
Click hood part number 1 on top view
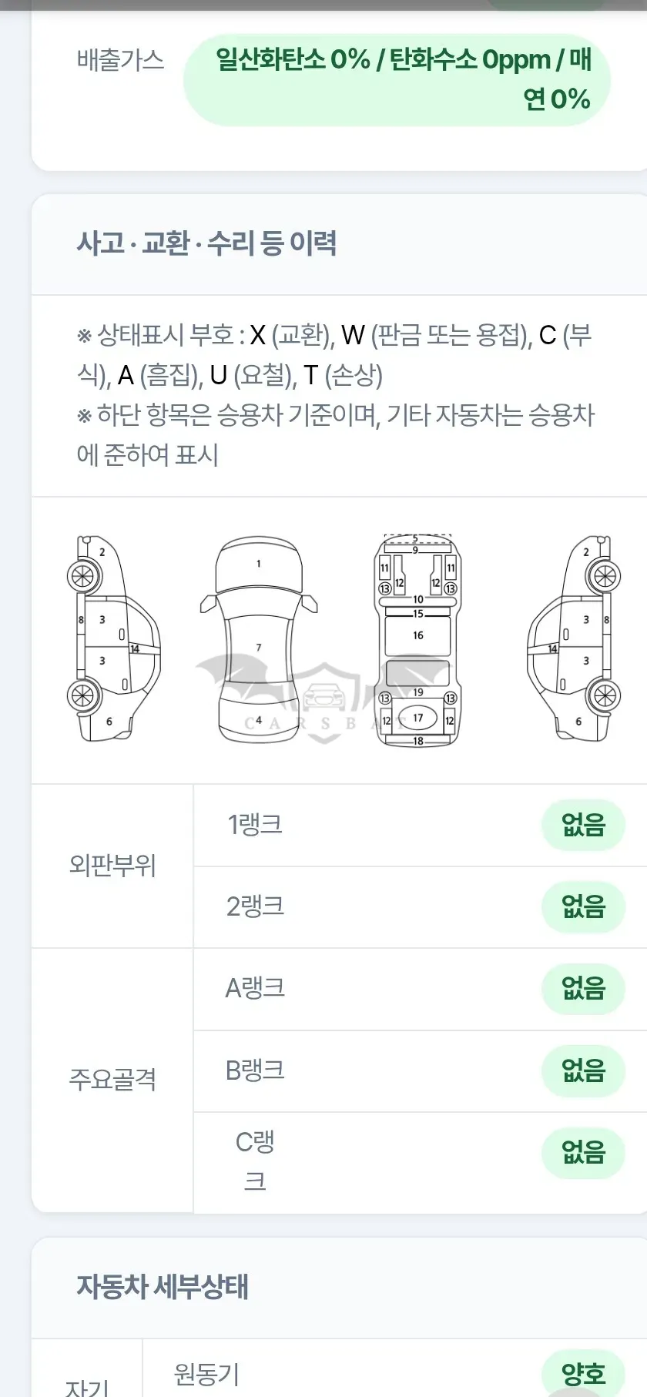[259, 564]
